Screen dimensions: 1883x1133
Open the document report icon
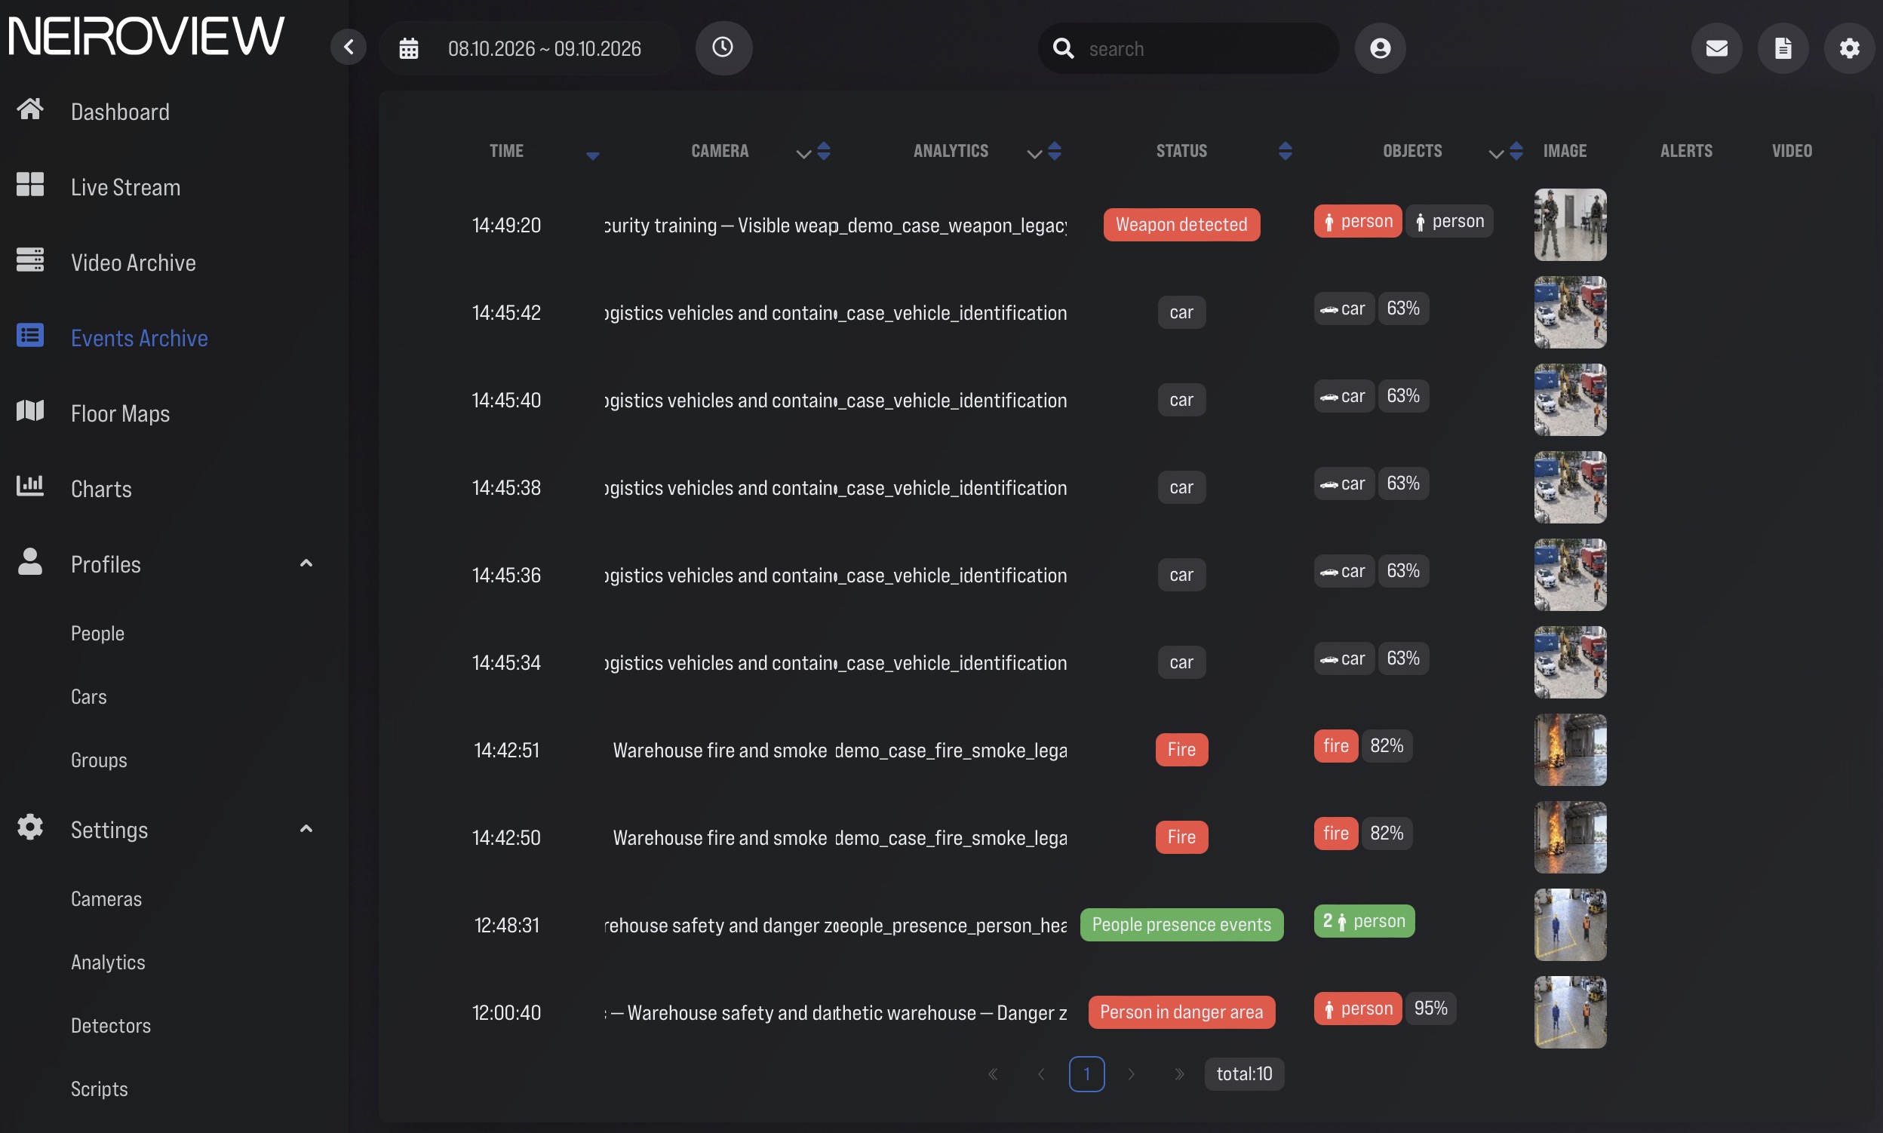coord(1783,48)
